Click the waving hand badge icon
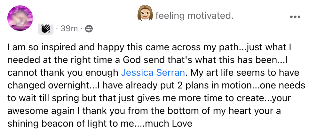 (x=46, y=29)
